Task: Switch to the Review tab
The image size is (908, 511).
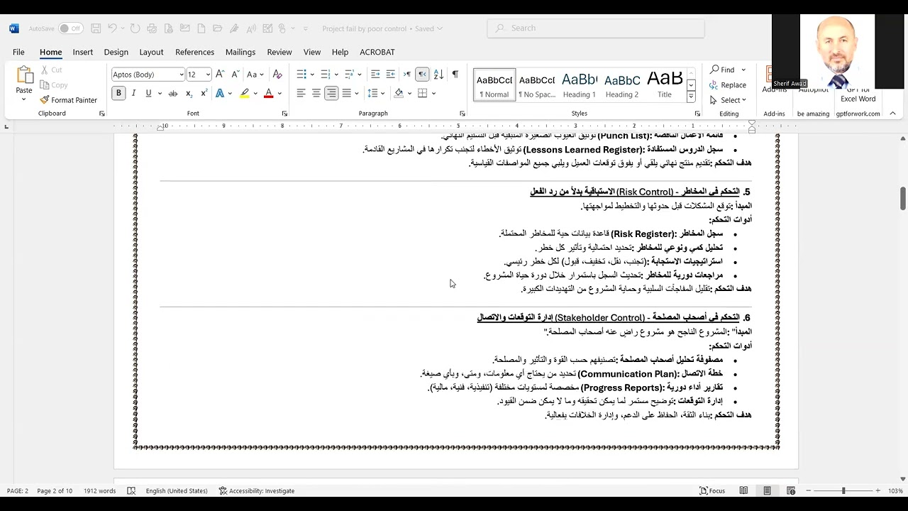Action: point(279,52)
